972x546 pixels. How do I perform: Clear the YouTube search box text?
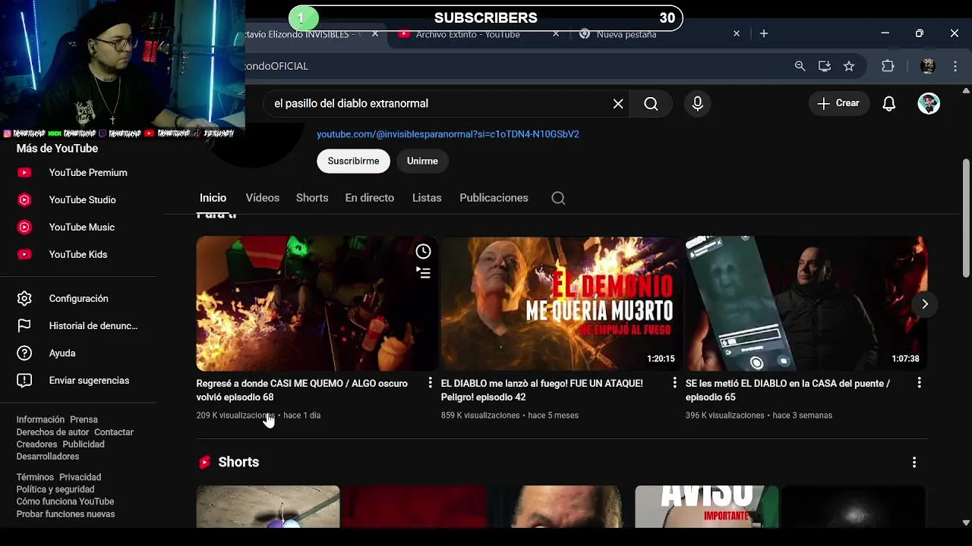coord(618,104)
